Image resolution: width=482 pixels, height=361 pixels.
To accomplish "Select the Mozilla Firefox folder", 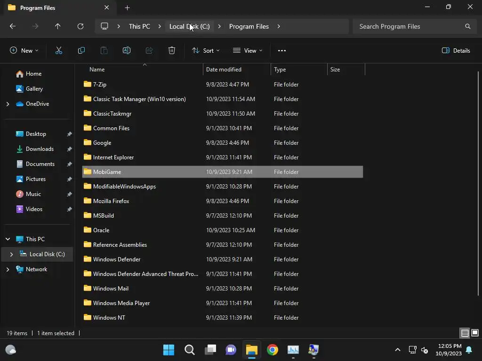I will tap(223, 201).
